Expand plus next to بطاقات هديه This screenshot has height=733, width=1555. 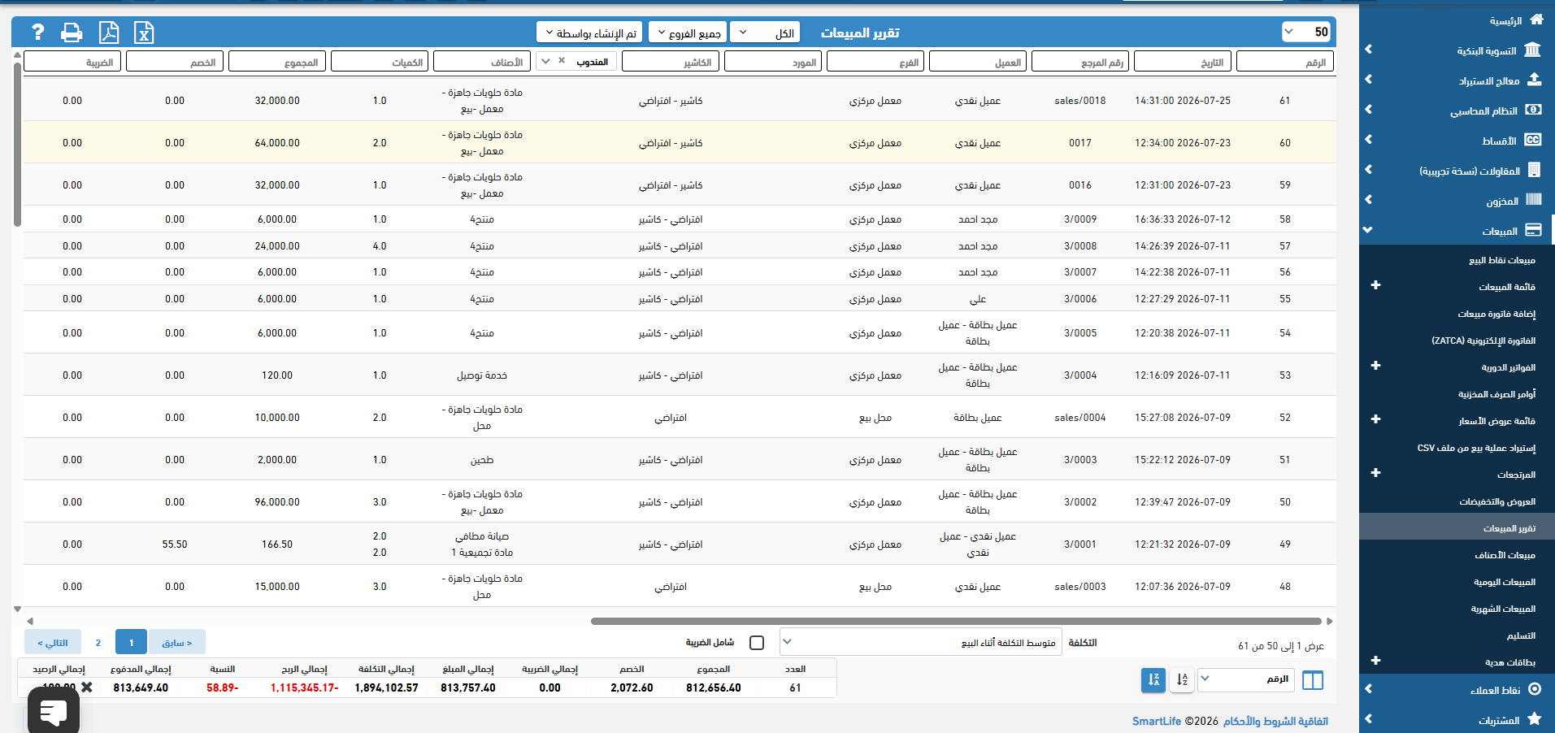click(1375, 661)
